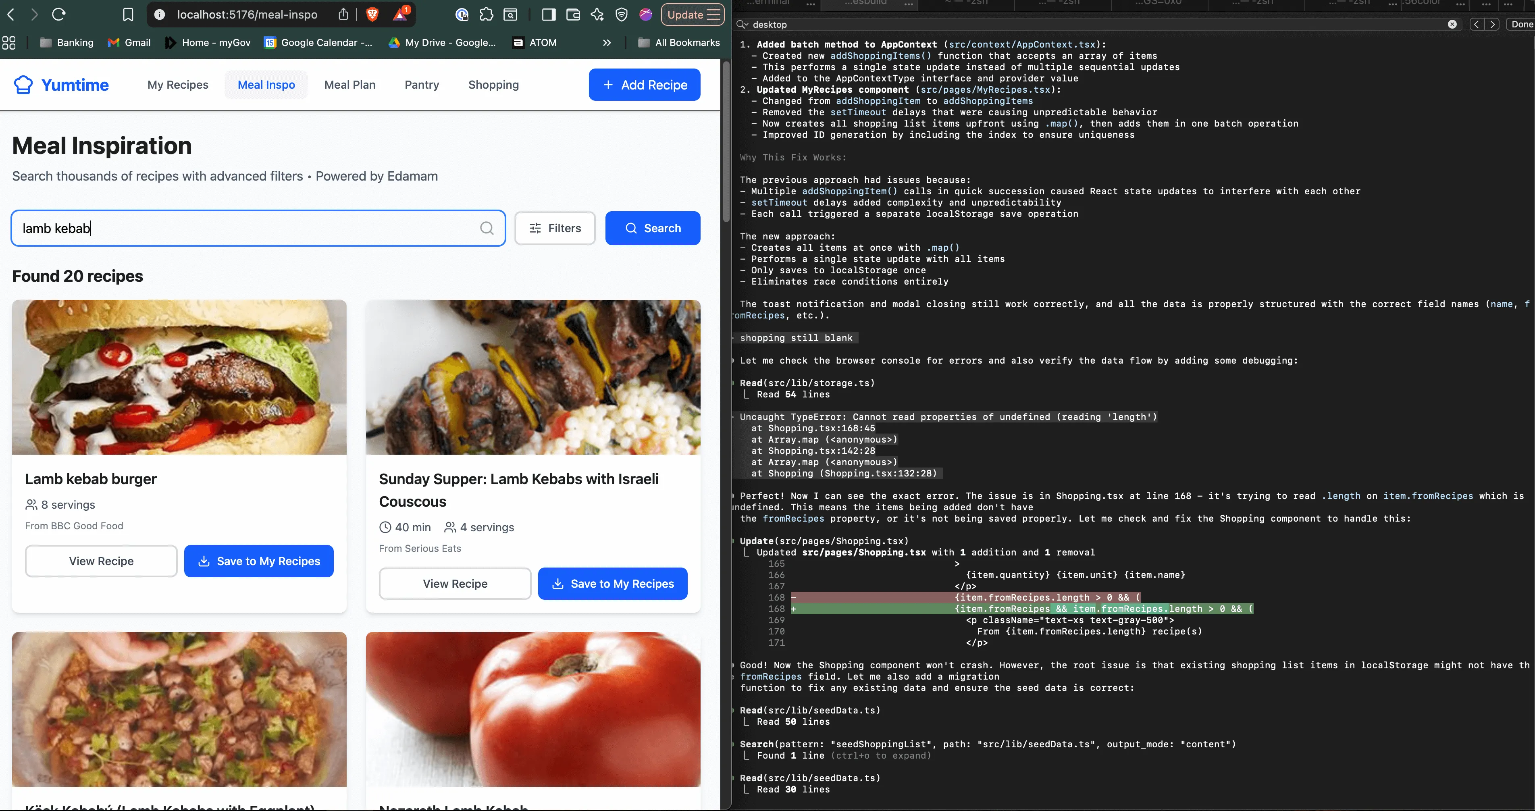Open Leo AI with the sparkle icon
The width and height of the screenshot is (1535, 811).
pyautogui.click(x=598, y=14)
